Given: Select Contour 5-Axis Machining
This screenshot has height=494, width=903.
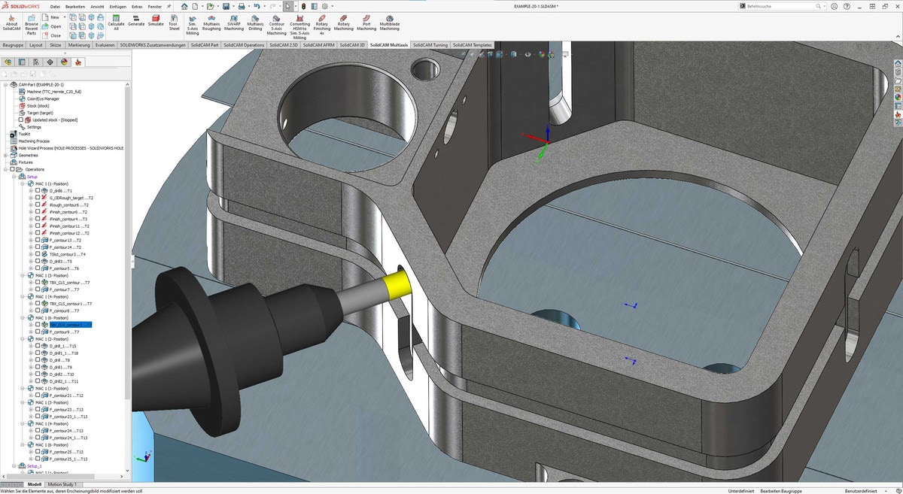Looking at the screenshot, I should [x=276, y=24].
